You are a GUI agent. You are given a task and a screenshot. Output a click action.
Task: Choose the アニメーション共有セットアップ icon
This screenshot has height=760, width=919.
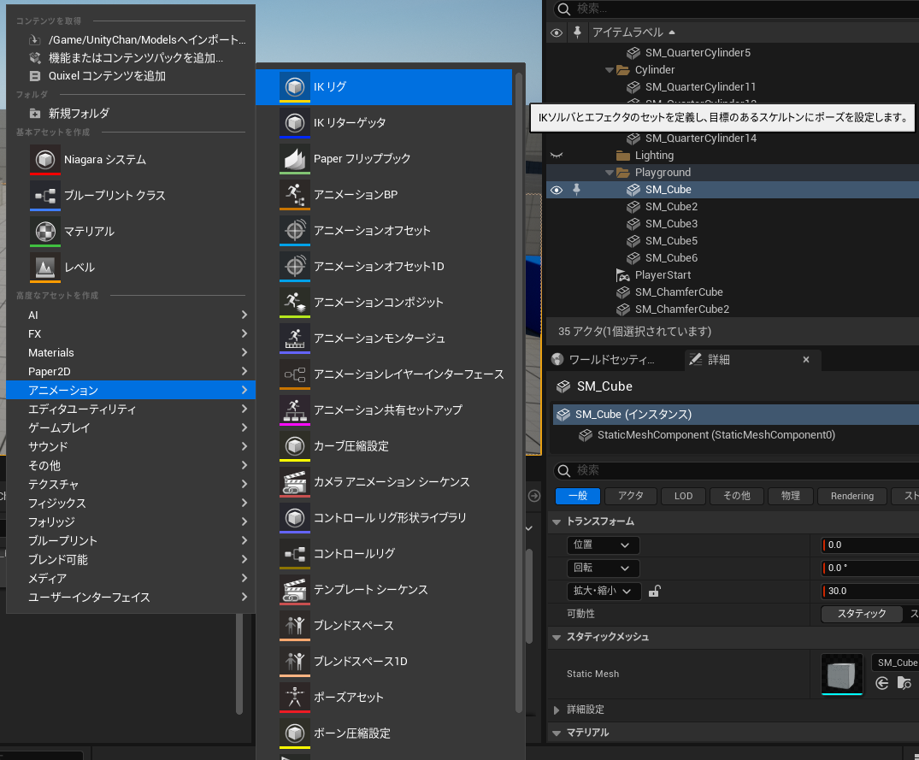(x=295, y=410)
